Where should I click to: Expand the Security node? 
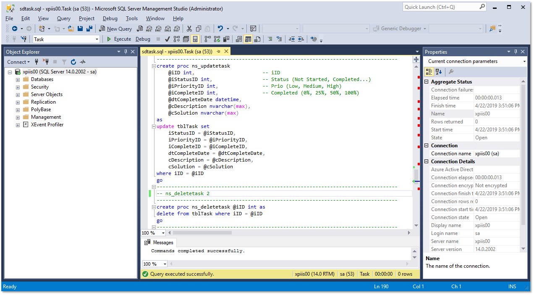(18, 87)
